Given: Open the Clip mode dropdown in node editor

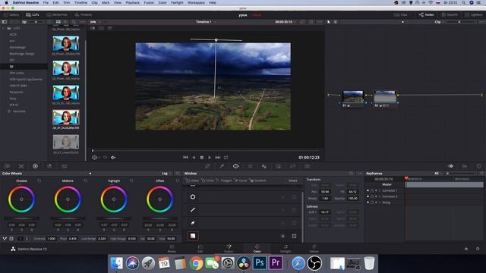Looking at the screenshot, I should pyautogui.click(x=440, y=22).
